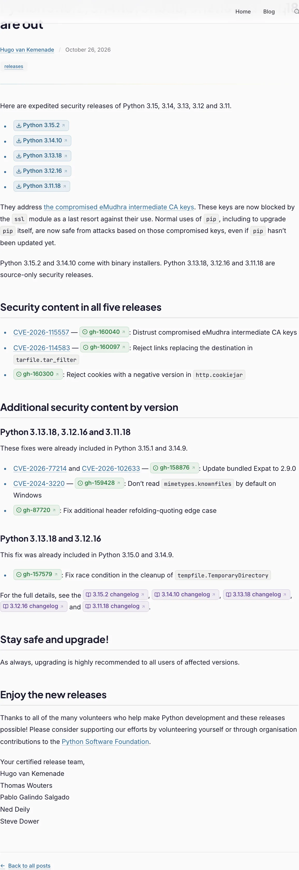Click external arrow on gh-160097 badge
Screen dimensions: 299x870
[124, 347]
